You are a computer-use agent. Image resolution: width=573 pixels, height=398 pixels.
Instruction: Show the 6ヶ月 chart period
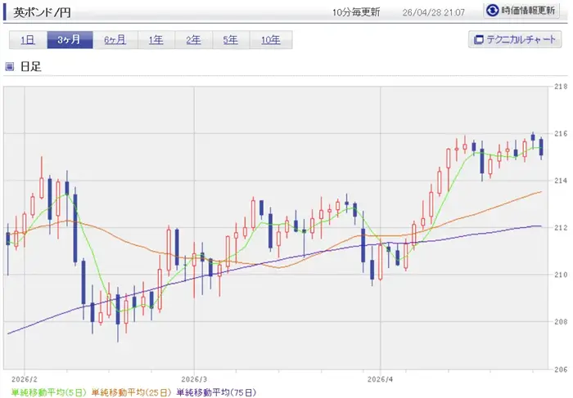point(115,40)
